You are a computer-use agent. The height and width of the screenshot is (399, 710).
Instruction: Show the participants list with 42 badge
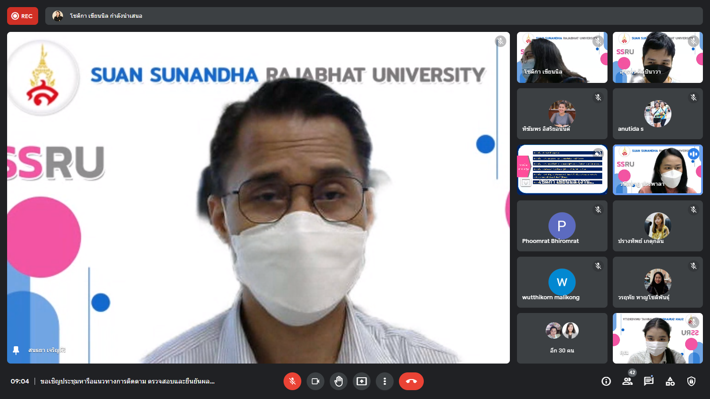[x=627, y=381]
